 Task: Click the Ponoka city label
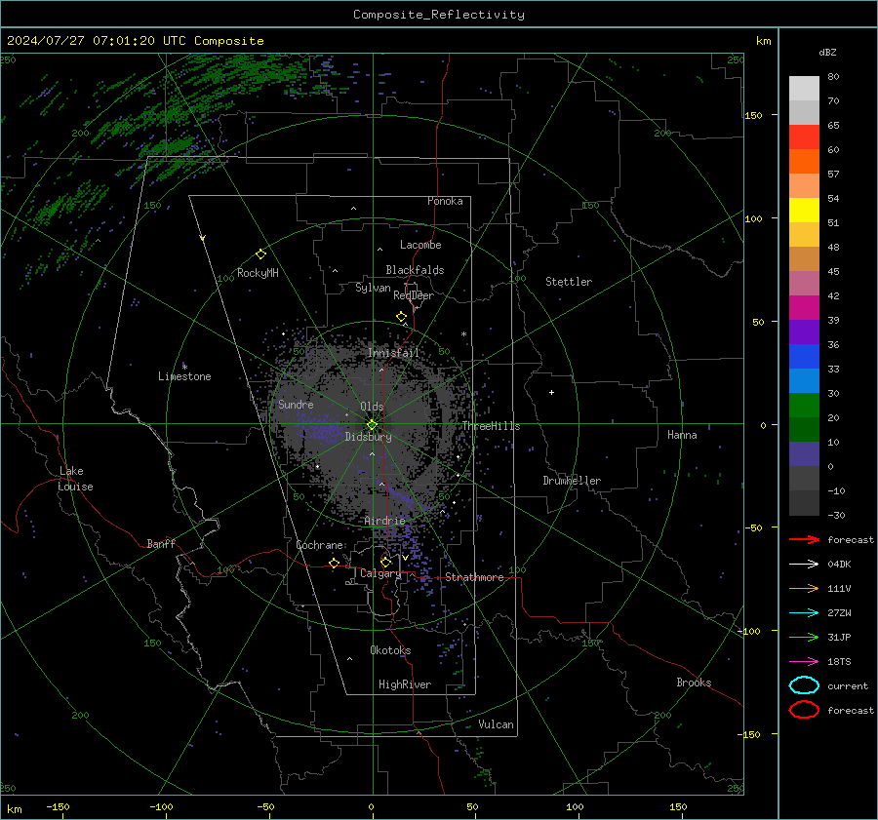445,201
